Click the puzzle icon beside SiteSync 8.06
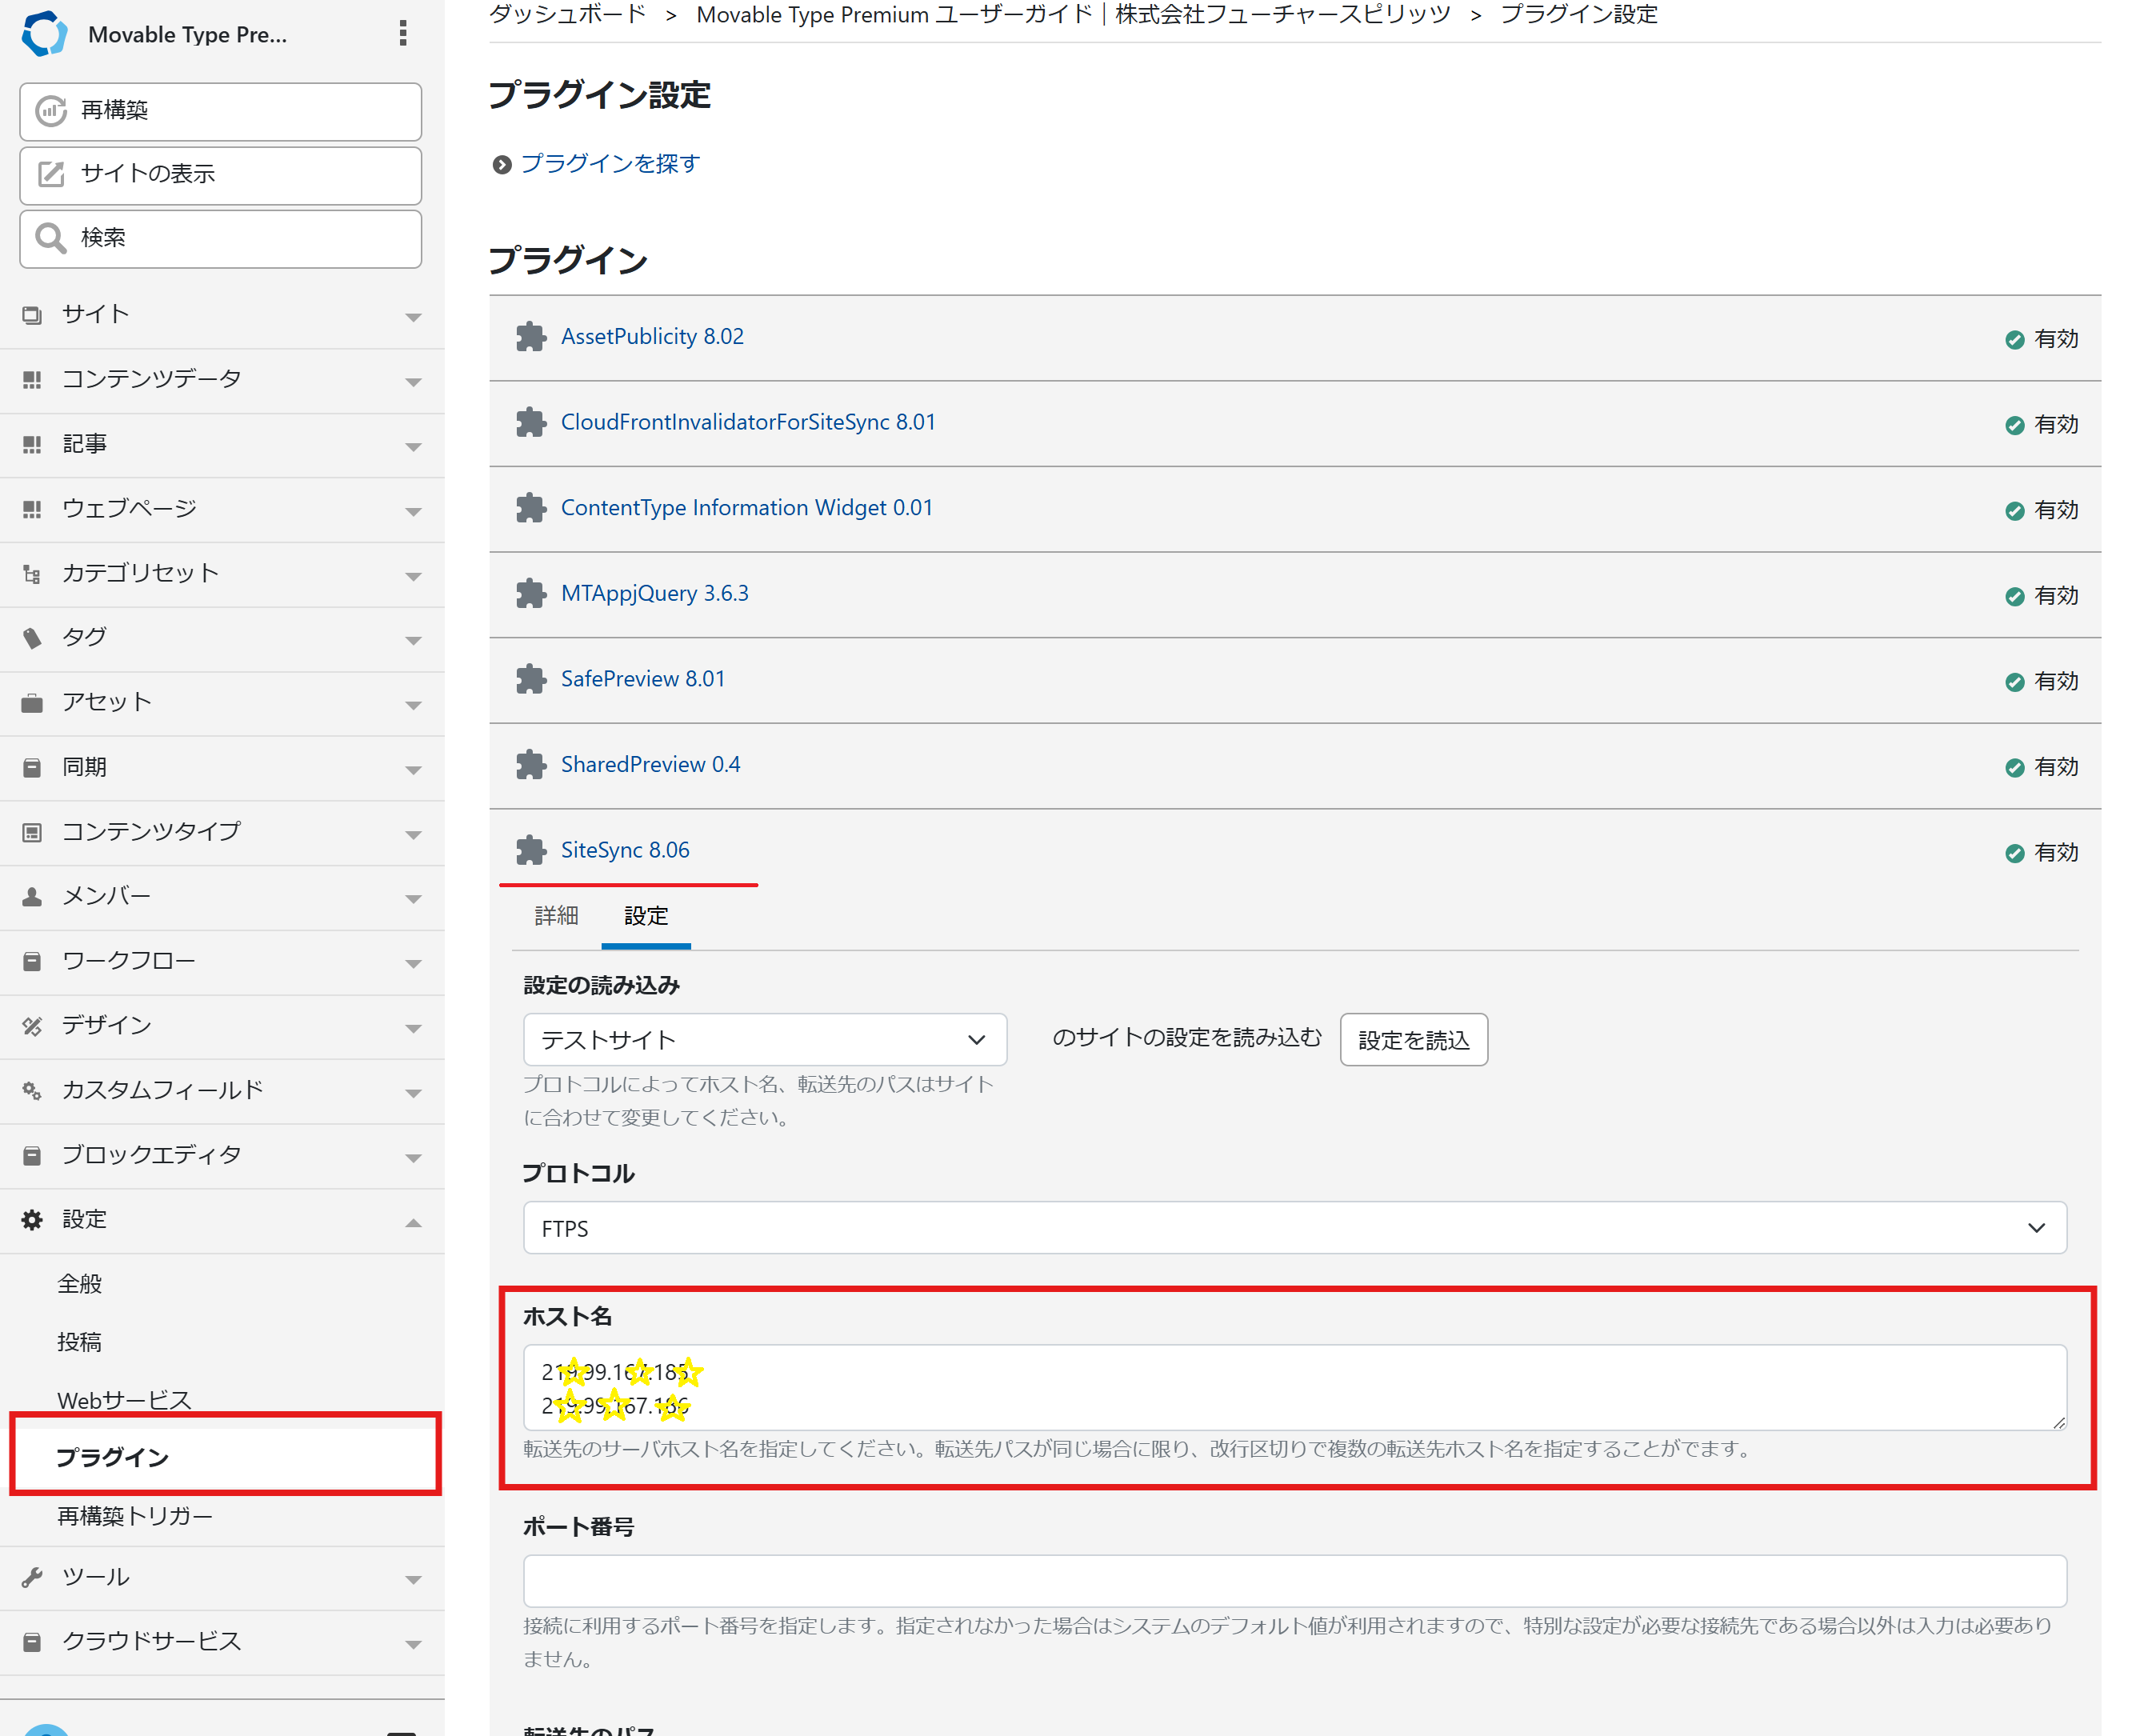Viewport: 2136px width, 1736px height. 531,851
